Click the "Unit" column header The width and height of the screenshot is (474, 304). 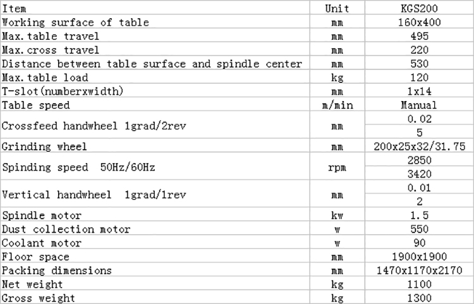(336, 8)
